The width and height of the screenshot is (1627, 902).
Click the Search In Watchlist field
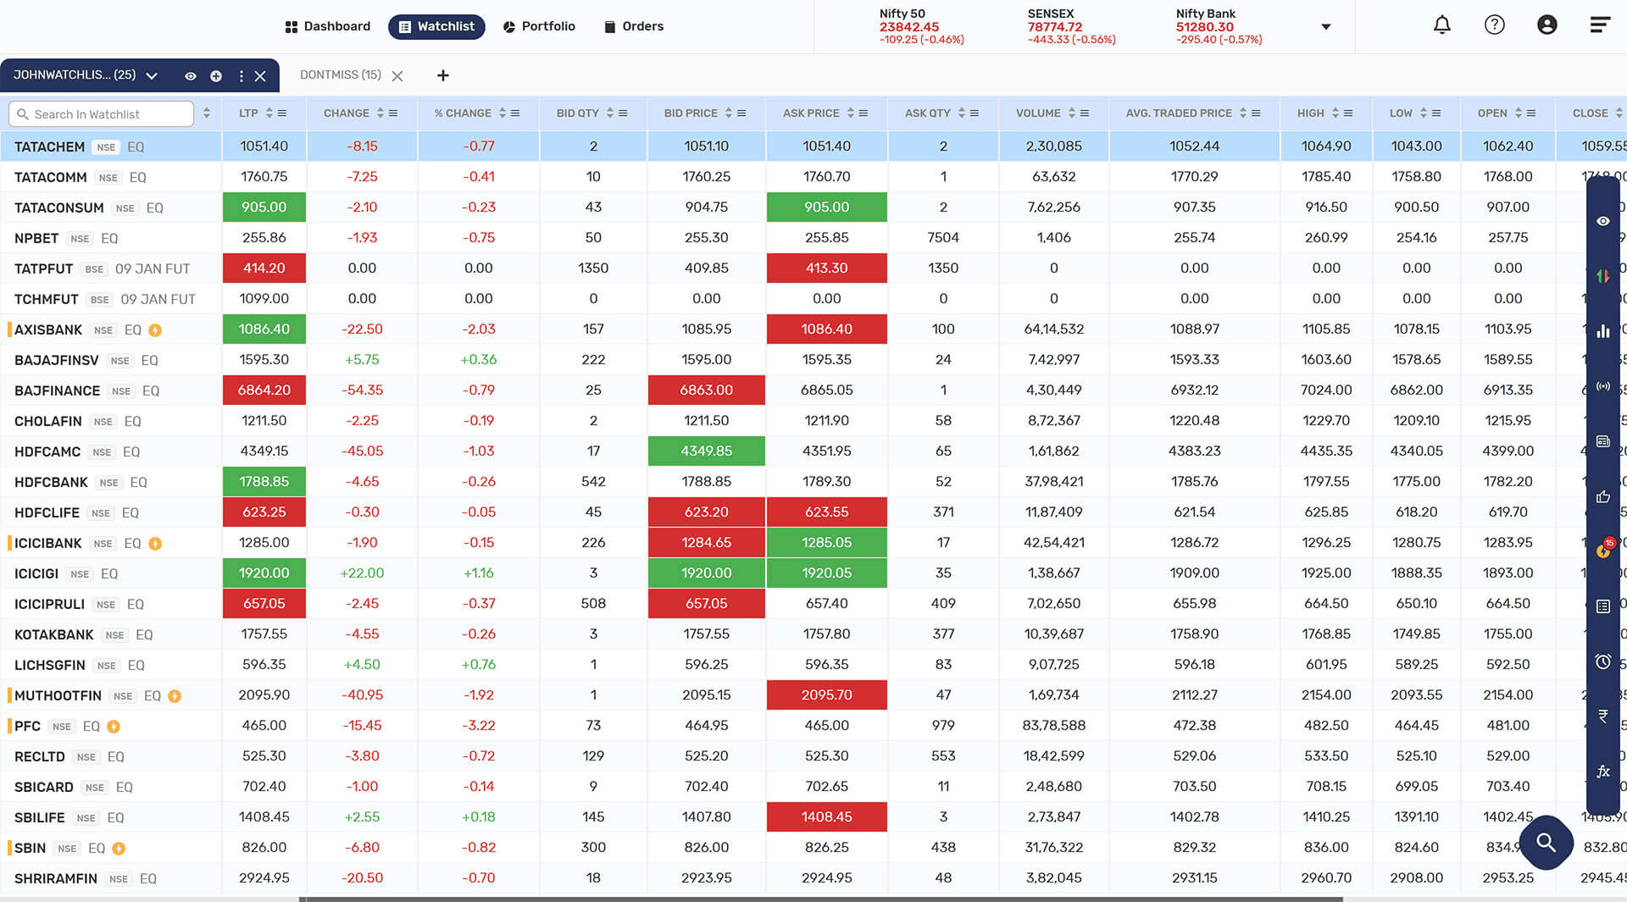tap(101, 114)
